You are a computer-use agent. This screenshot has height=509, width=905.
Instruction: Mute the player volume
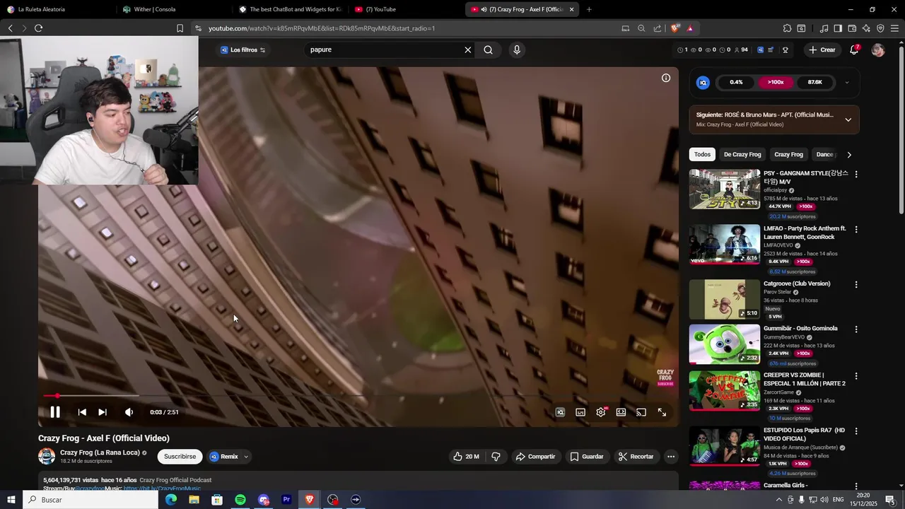[129, 412]
